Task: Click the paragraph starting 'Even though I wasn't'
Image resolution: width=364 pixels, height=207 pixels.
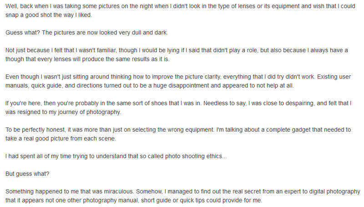Action: (x=178, y=81)
